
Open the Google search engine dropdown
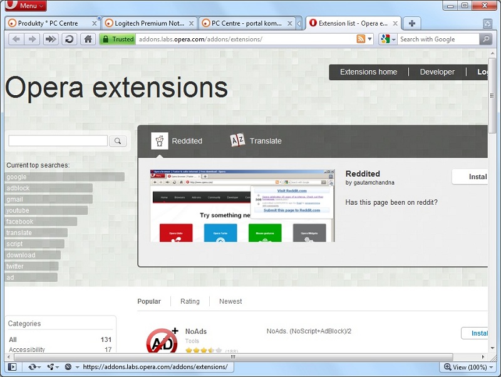[395, 39]
